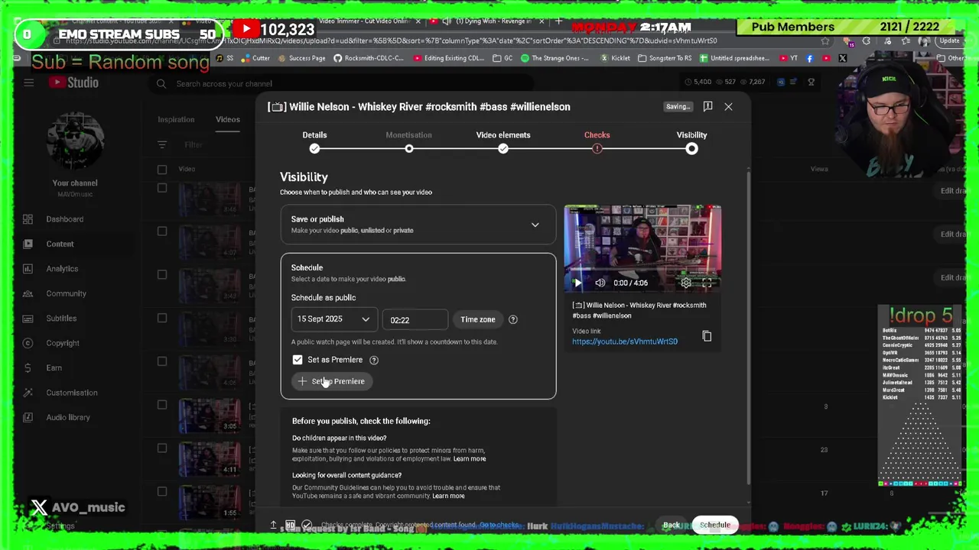This screenshot has width=979, height=550.
Task: Click the Back button
Action: click(671, 525)
